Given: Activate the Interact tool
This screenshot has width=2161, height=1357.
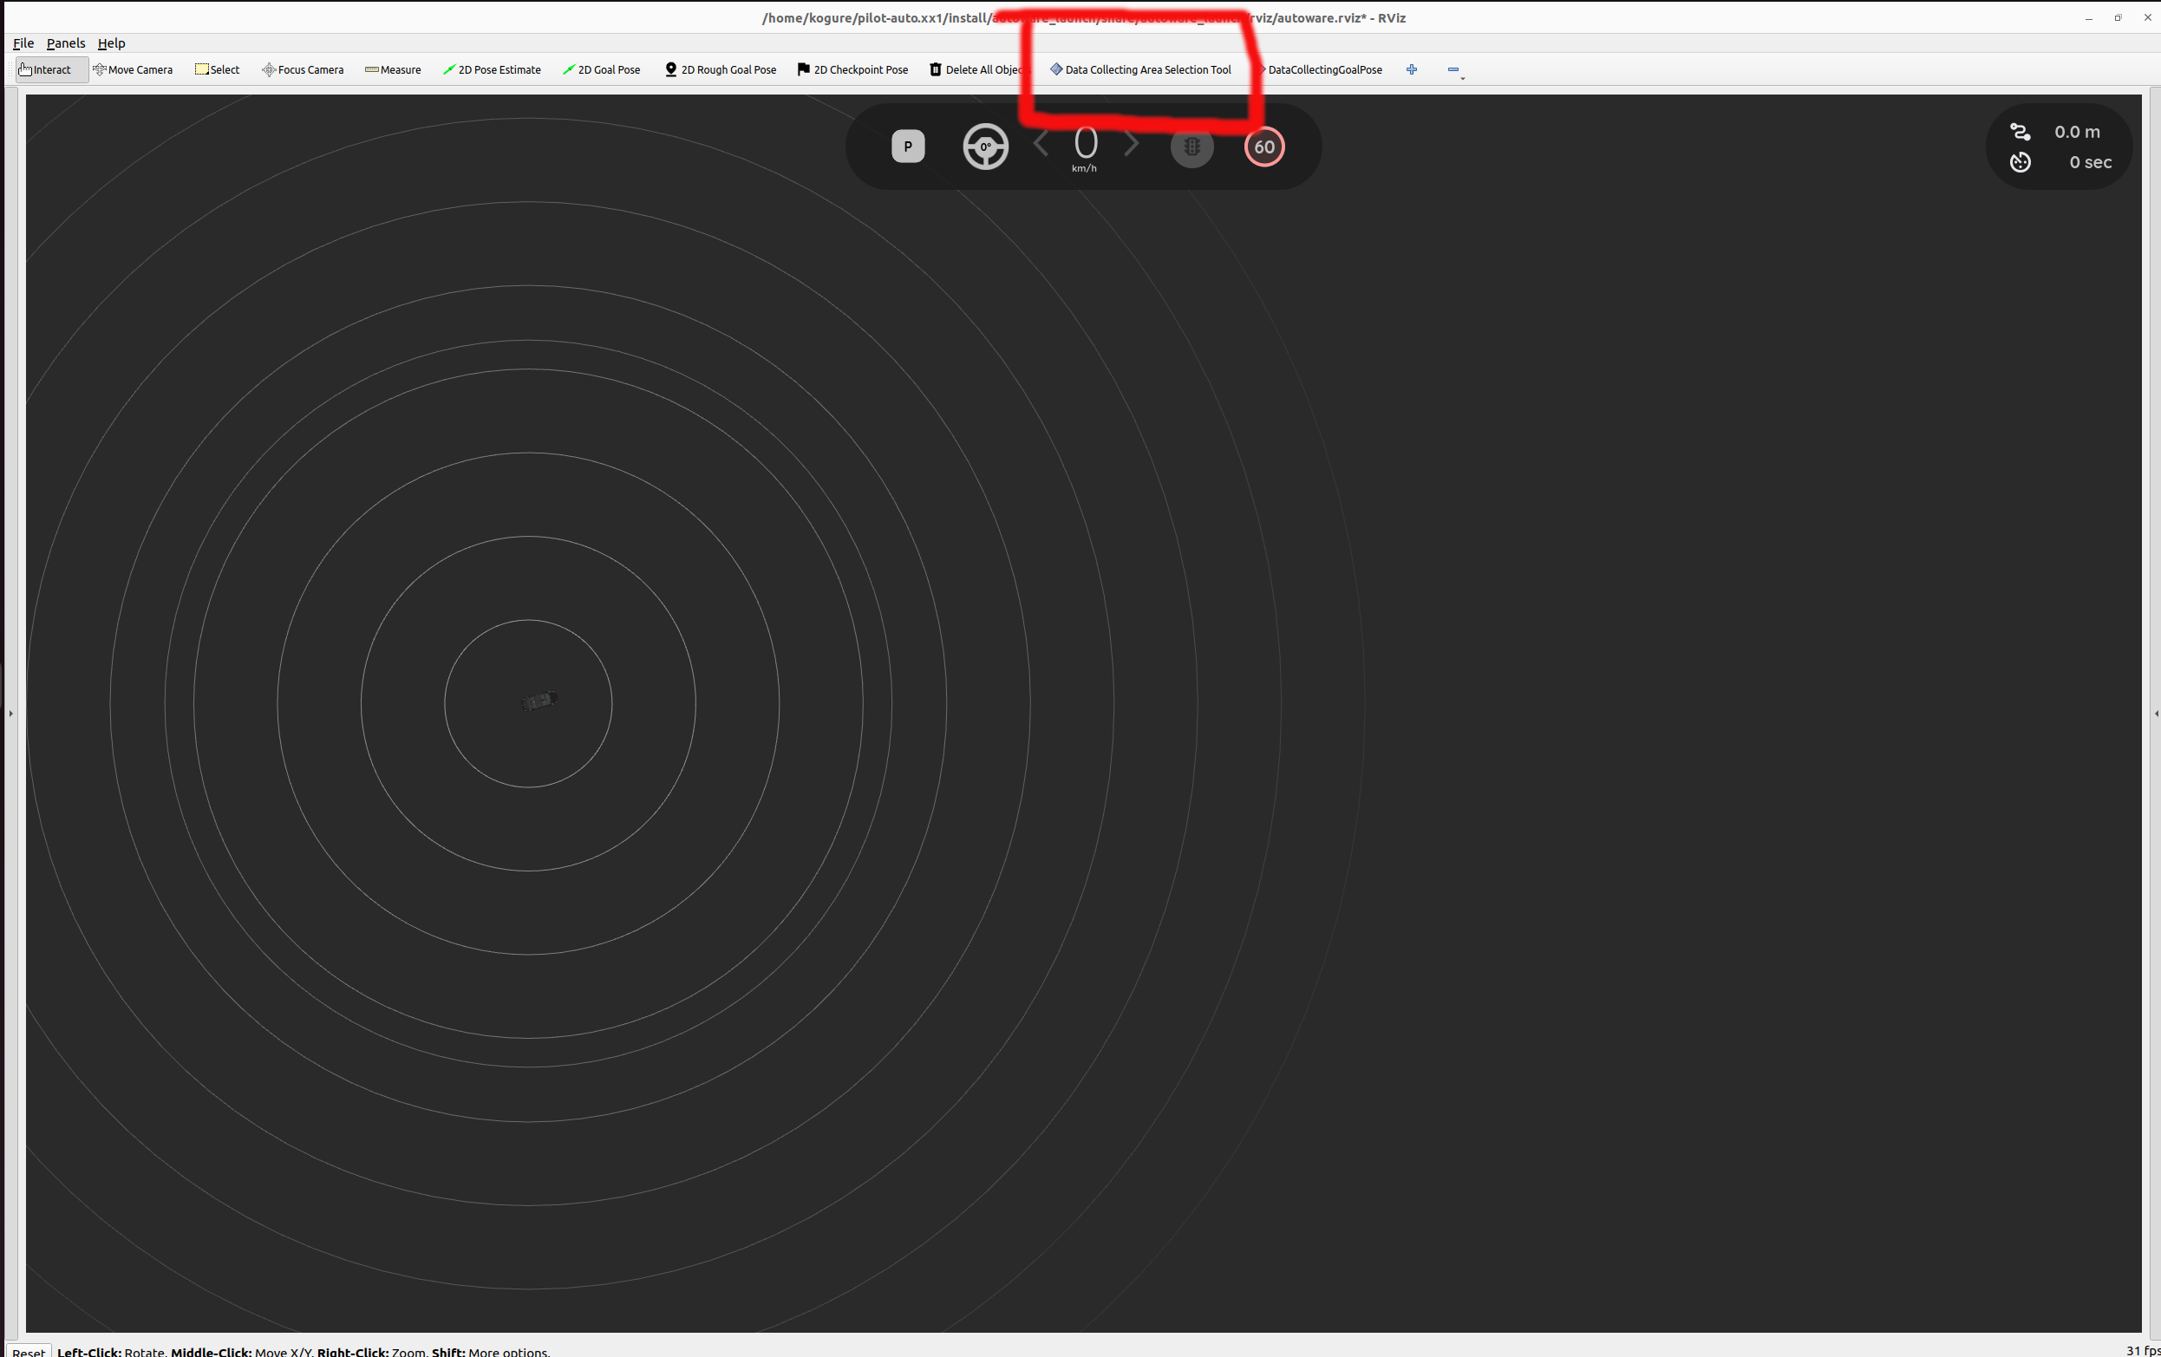Looking at the screenshot, I should click(51, 70).
